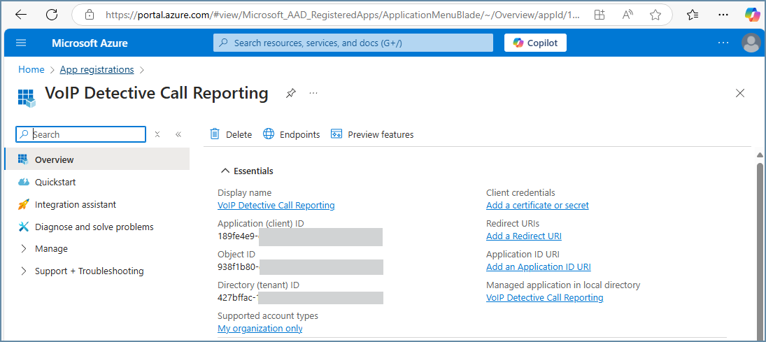766x342 pixels.
Task: Navigate to the App registrations breadcrumb
Action: point(97,70)
